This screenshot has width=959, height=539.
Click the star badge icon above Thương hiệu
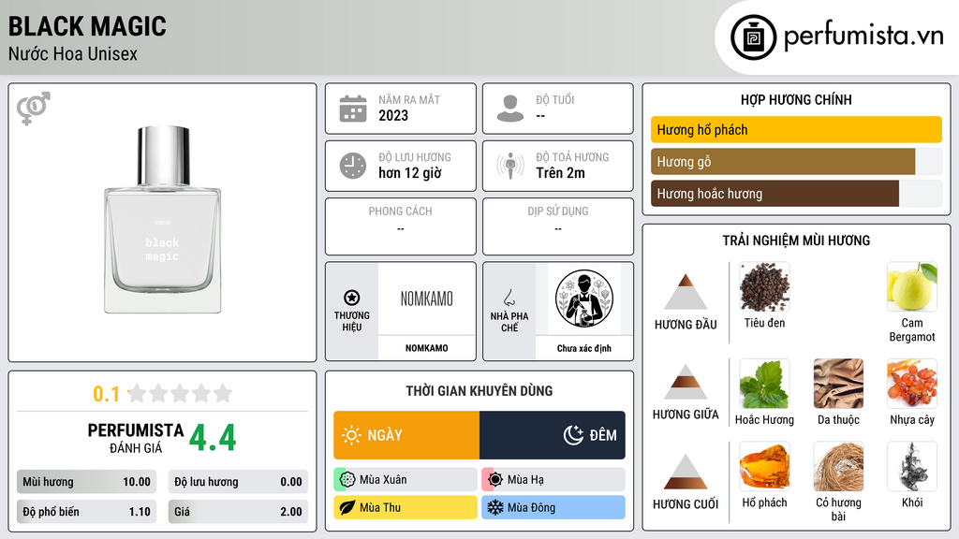tap(352, 298)
